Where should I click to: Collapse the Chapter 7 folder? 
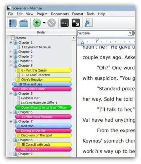point(11,121)
